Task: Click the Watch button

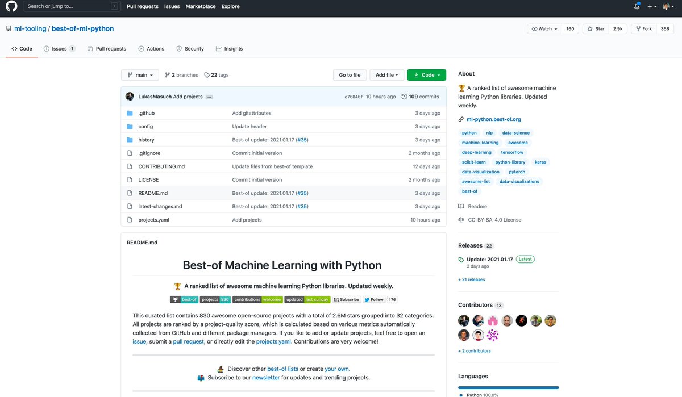Action: [544, 28]
